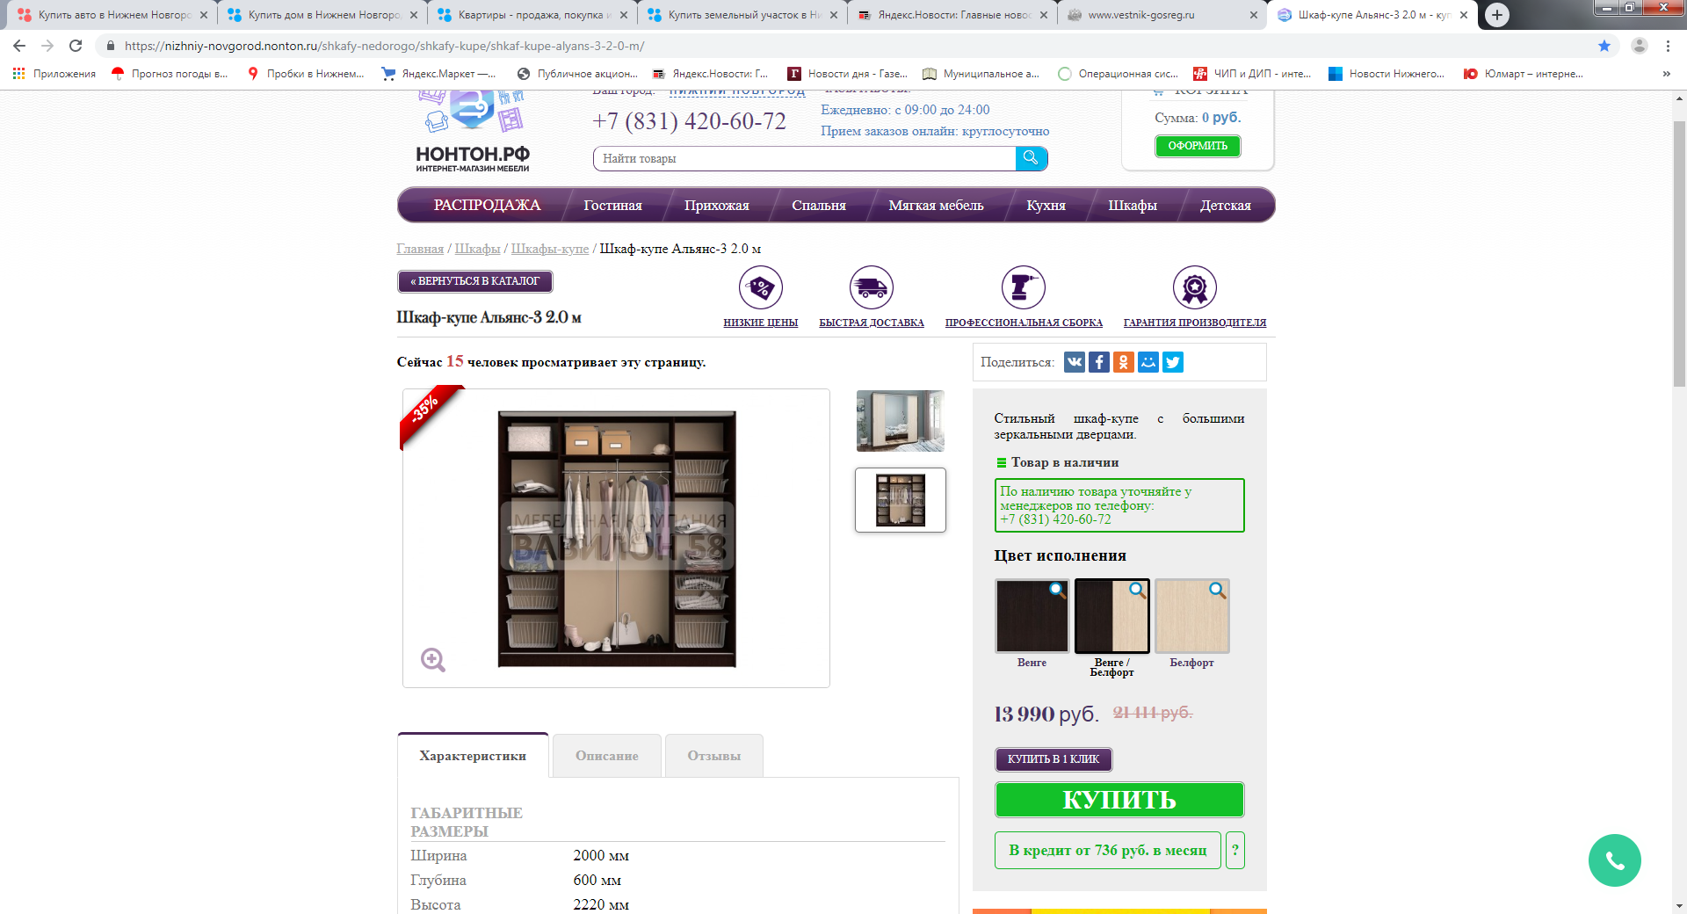Bookmark this page with star icon
The width and height of the screenshot is (1687, 914).
tap(1604, 46)
